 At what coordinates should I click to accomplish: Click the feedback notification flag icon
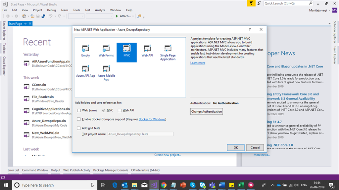[x=251, y=3]
